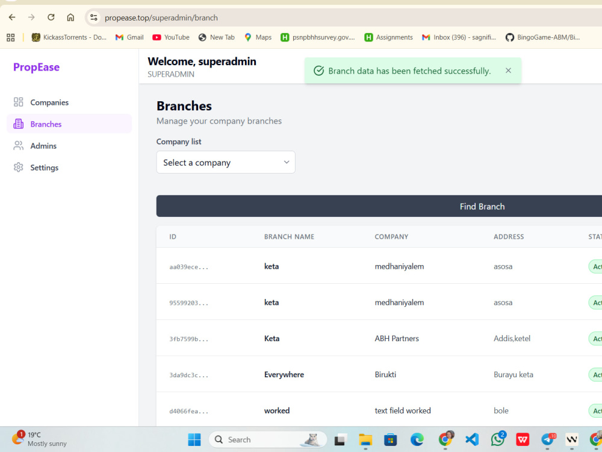The height and width of the screenshot is (452, 602).
Task: Open the black W app icon on taskbar
Action: click(x=572, y=439)
